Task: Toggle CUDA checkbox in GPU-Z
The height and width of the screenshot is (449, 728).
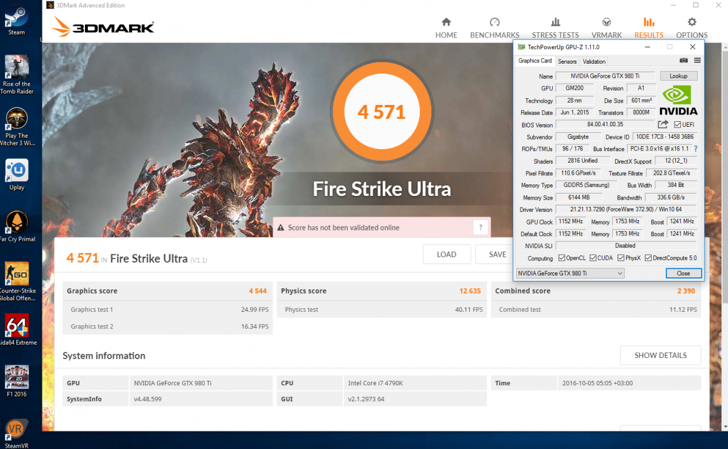Action: [x=593, y=258]
